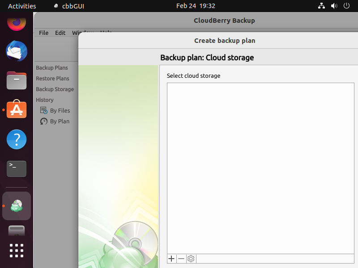Remove selected cloud storage with minus icon
The height and width of the screenshot is (268, 358).
[x=181, y=259]
